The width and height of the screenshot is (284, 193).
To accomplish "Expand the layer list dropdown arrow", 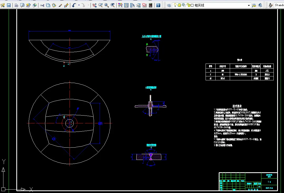I will (249, 6).
